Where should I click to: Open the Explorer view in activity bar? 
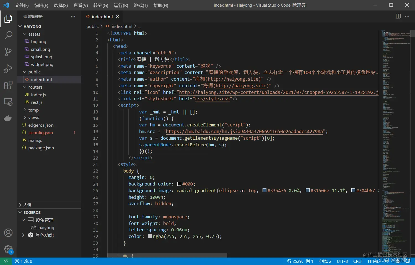tap(8, 19)
